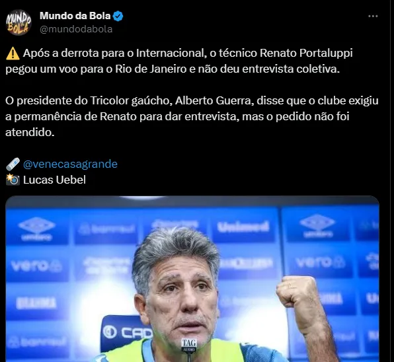Open the @mundodabola handle
Image resolution: width=394 pixels, height=362 pixels.
[x=76, y=29]
